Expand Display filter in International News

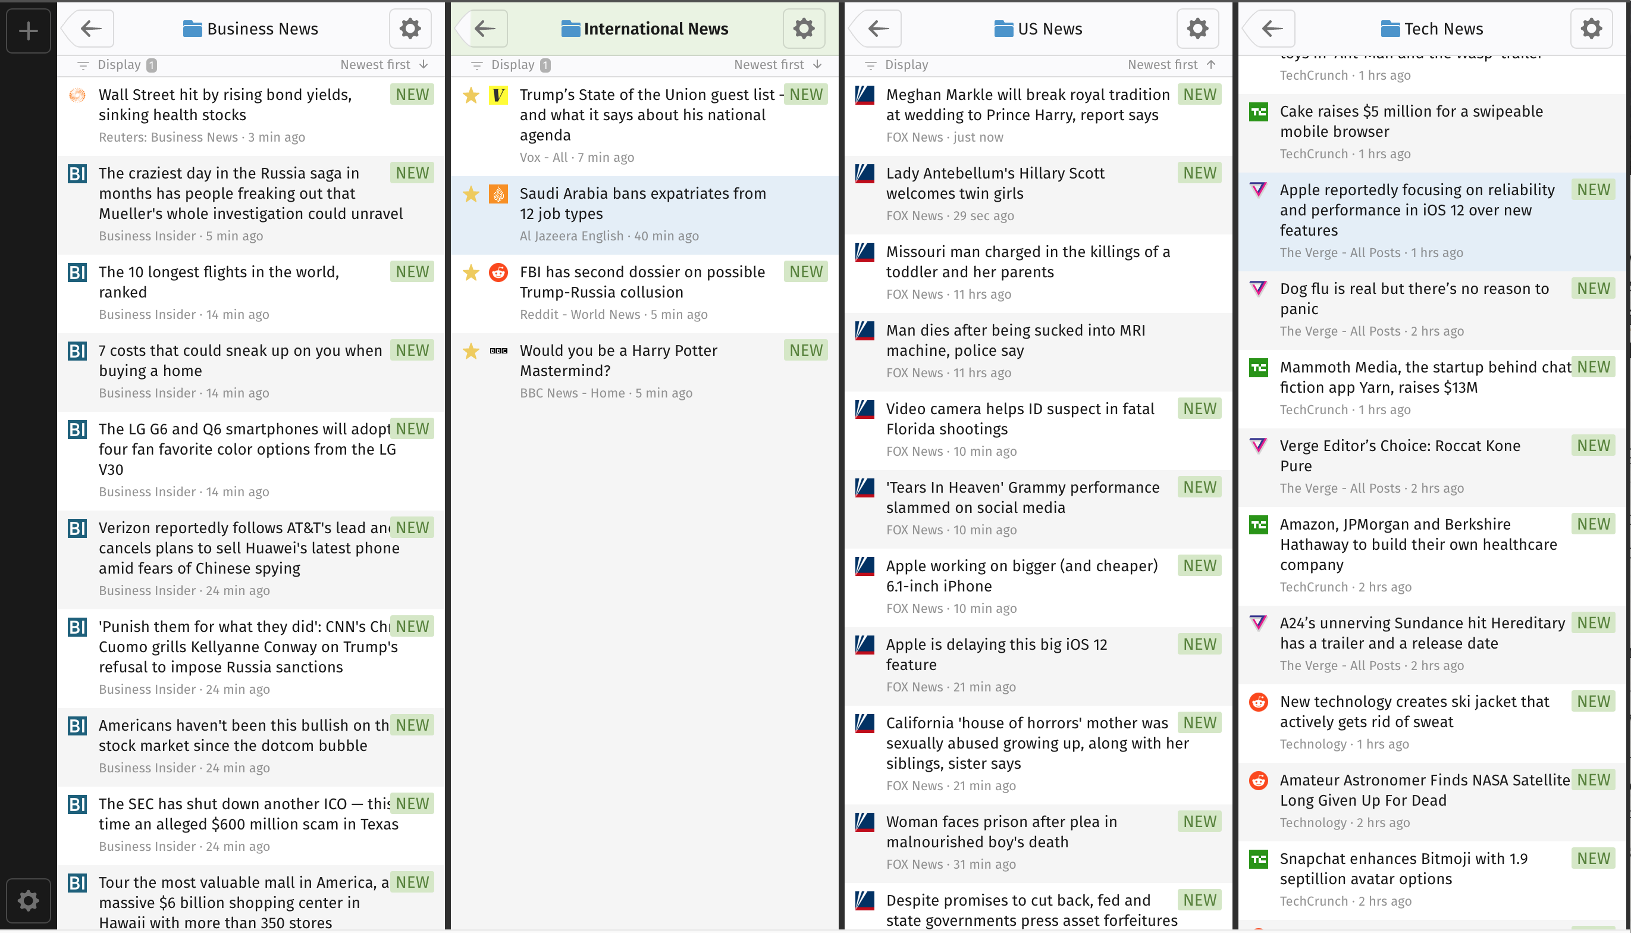coord(512,65)
